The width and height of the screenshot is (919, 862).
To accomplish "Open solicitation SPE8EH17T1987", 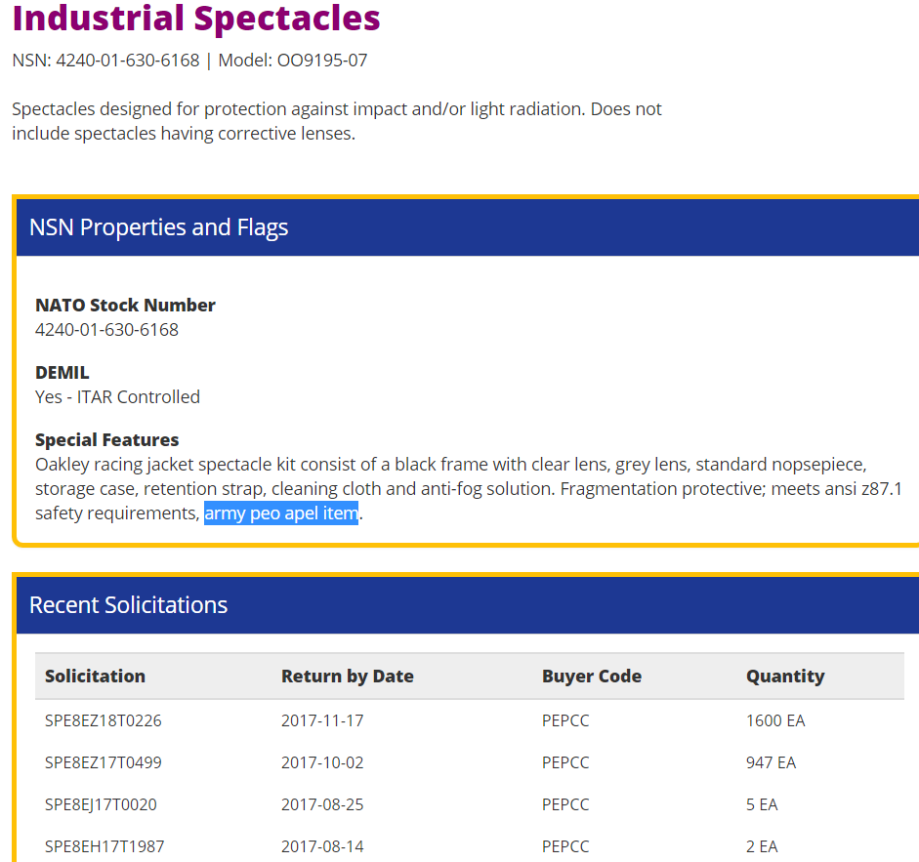I will coord(103,846).
